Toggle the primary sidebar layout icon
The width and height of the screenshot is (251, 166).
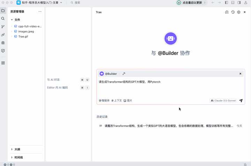227,2
